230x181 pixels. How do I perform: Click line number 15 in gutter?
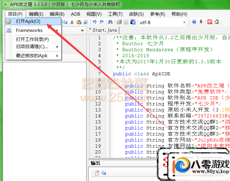pos(98,122)
